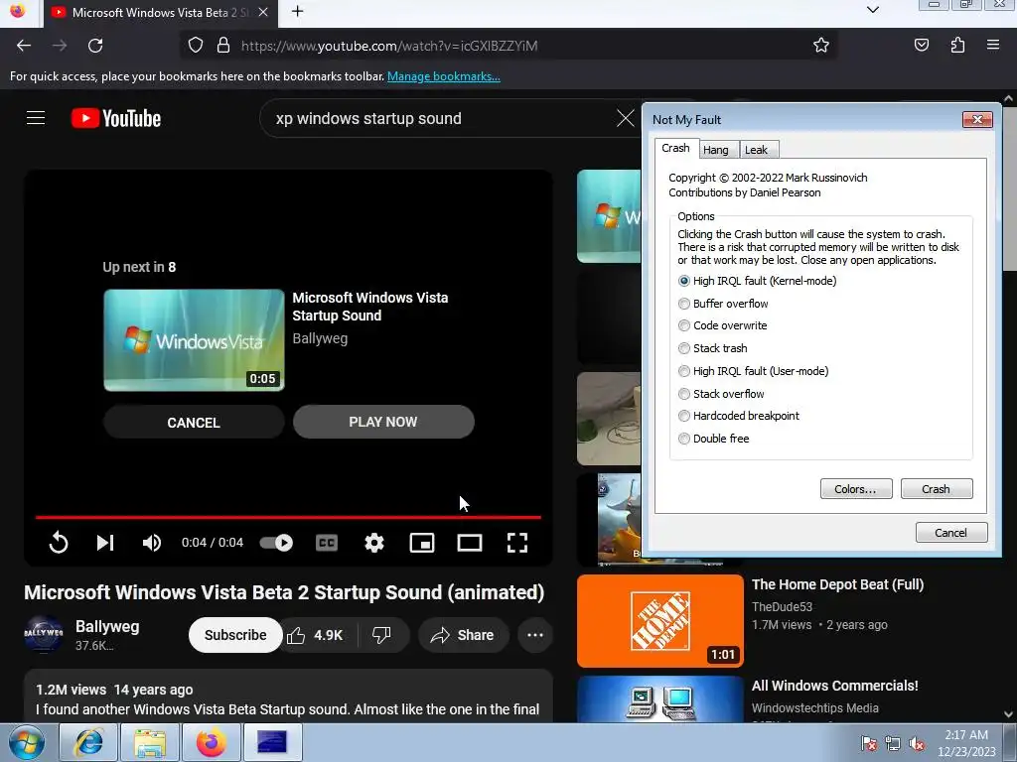This screenshot has width=1017, height=762.
Task: Click network tray icon
Action: pyautogui.click(x=893, y=743)
